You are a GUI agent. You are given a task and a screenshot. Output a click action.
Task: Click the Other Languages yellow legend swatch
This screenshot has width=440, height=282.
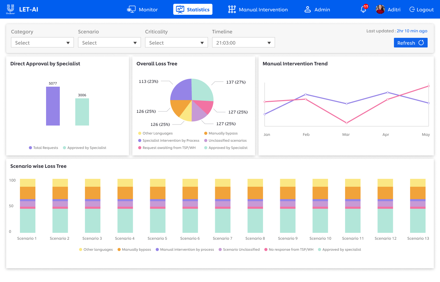(140, 133)
